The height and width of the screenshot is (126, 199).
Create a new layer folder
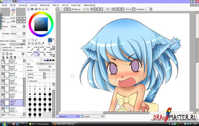(x=11, y=54)
